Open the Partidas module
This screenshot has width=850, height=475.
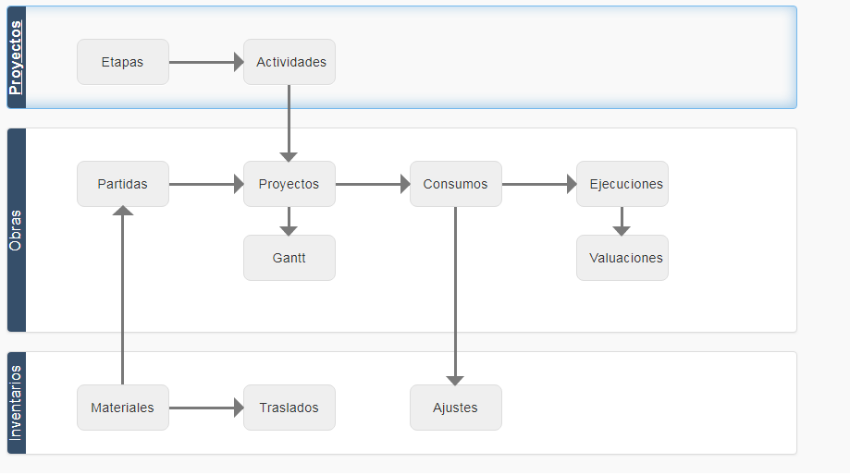click(123, 184)
